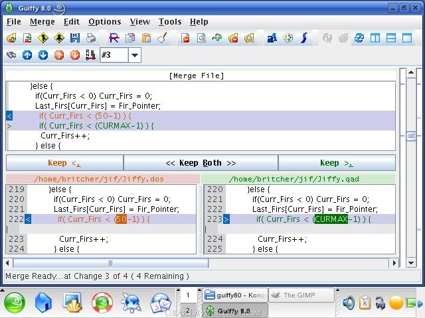Click the /home/britcher/jif/Jiffy.qad file header
This screenshot has width=425, height=318.
tap(298, 179)
